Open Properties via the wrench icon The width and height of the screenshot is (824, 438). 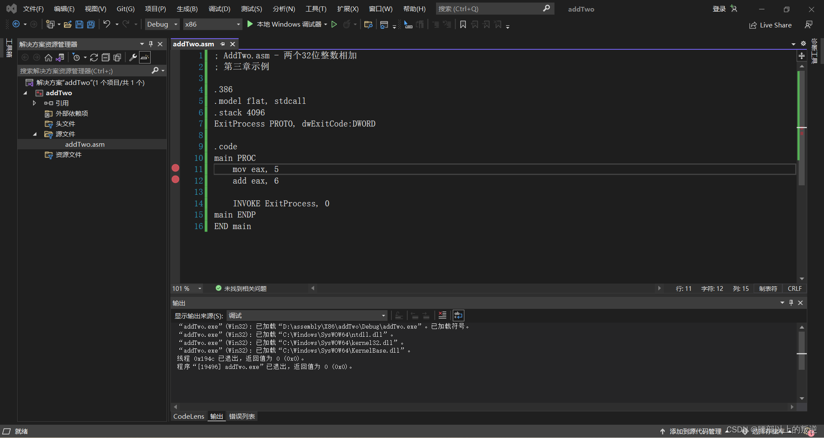(133, 57)
